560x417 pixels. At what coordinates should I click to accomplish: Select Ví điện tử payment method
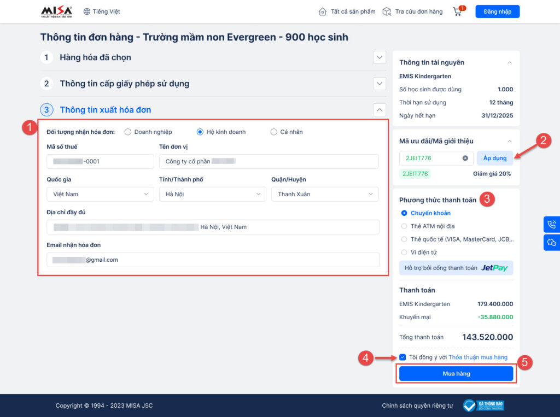click(x=404, y=252)
